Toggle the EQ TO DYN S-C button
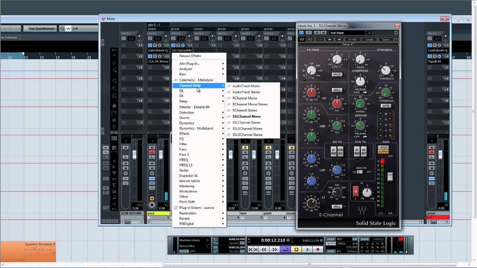The width and height of the screenshot is (477, 268). pos(340,151)
